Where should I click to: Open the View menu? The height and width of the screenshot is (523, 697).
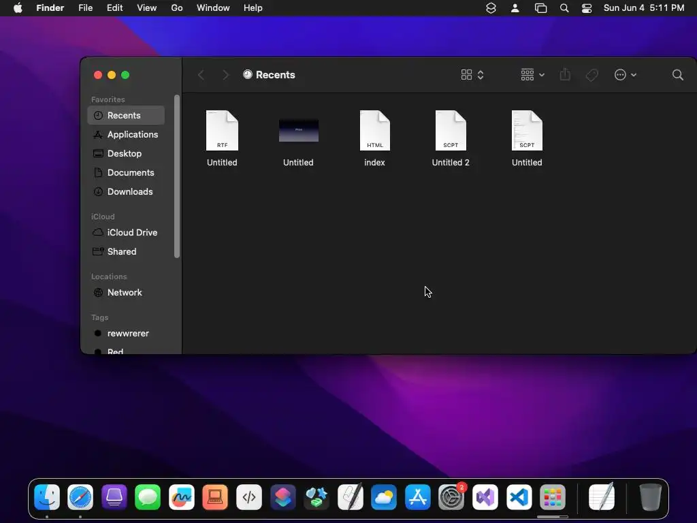[147, 8]
